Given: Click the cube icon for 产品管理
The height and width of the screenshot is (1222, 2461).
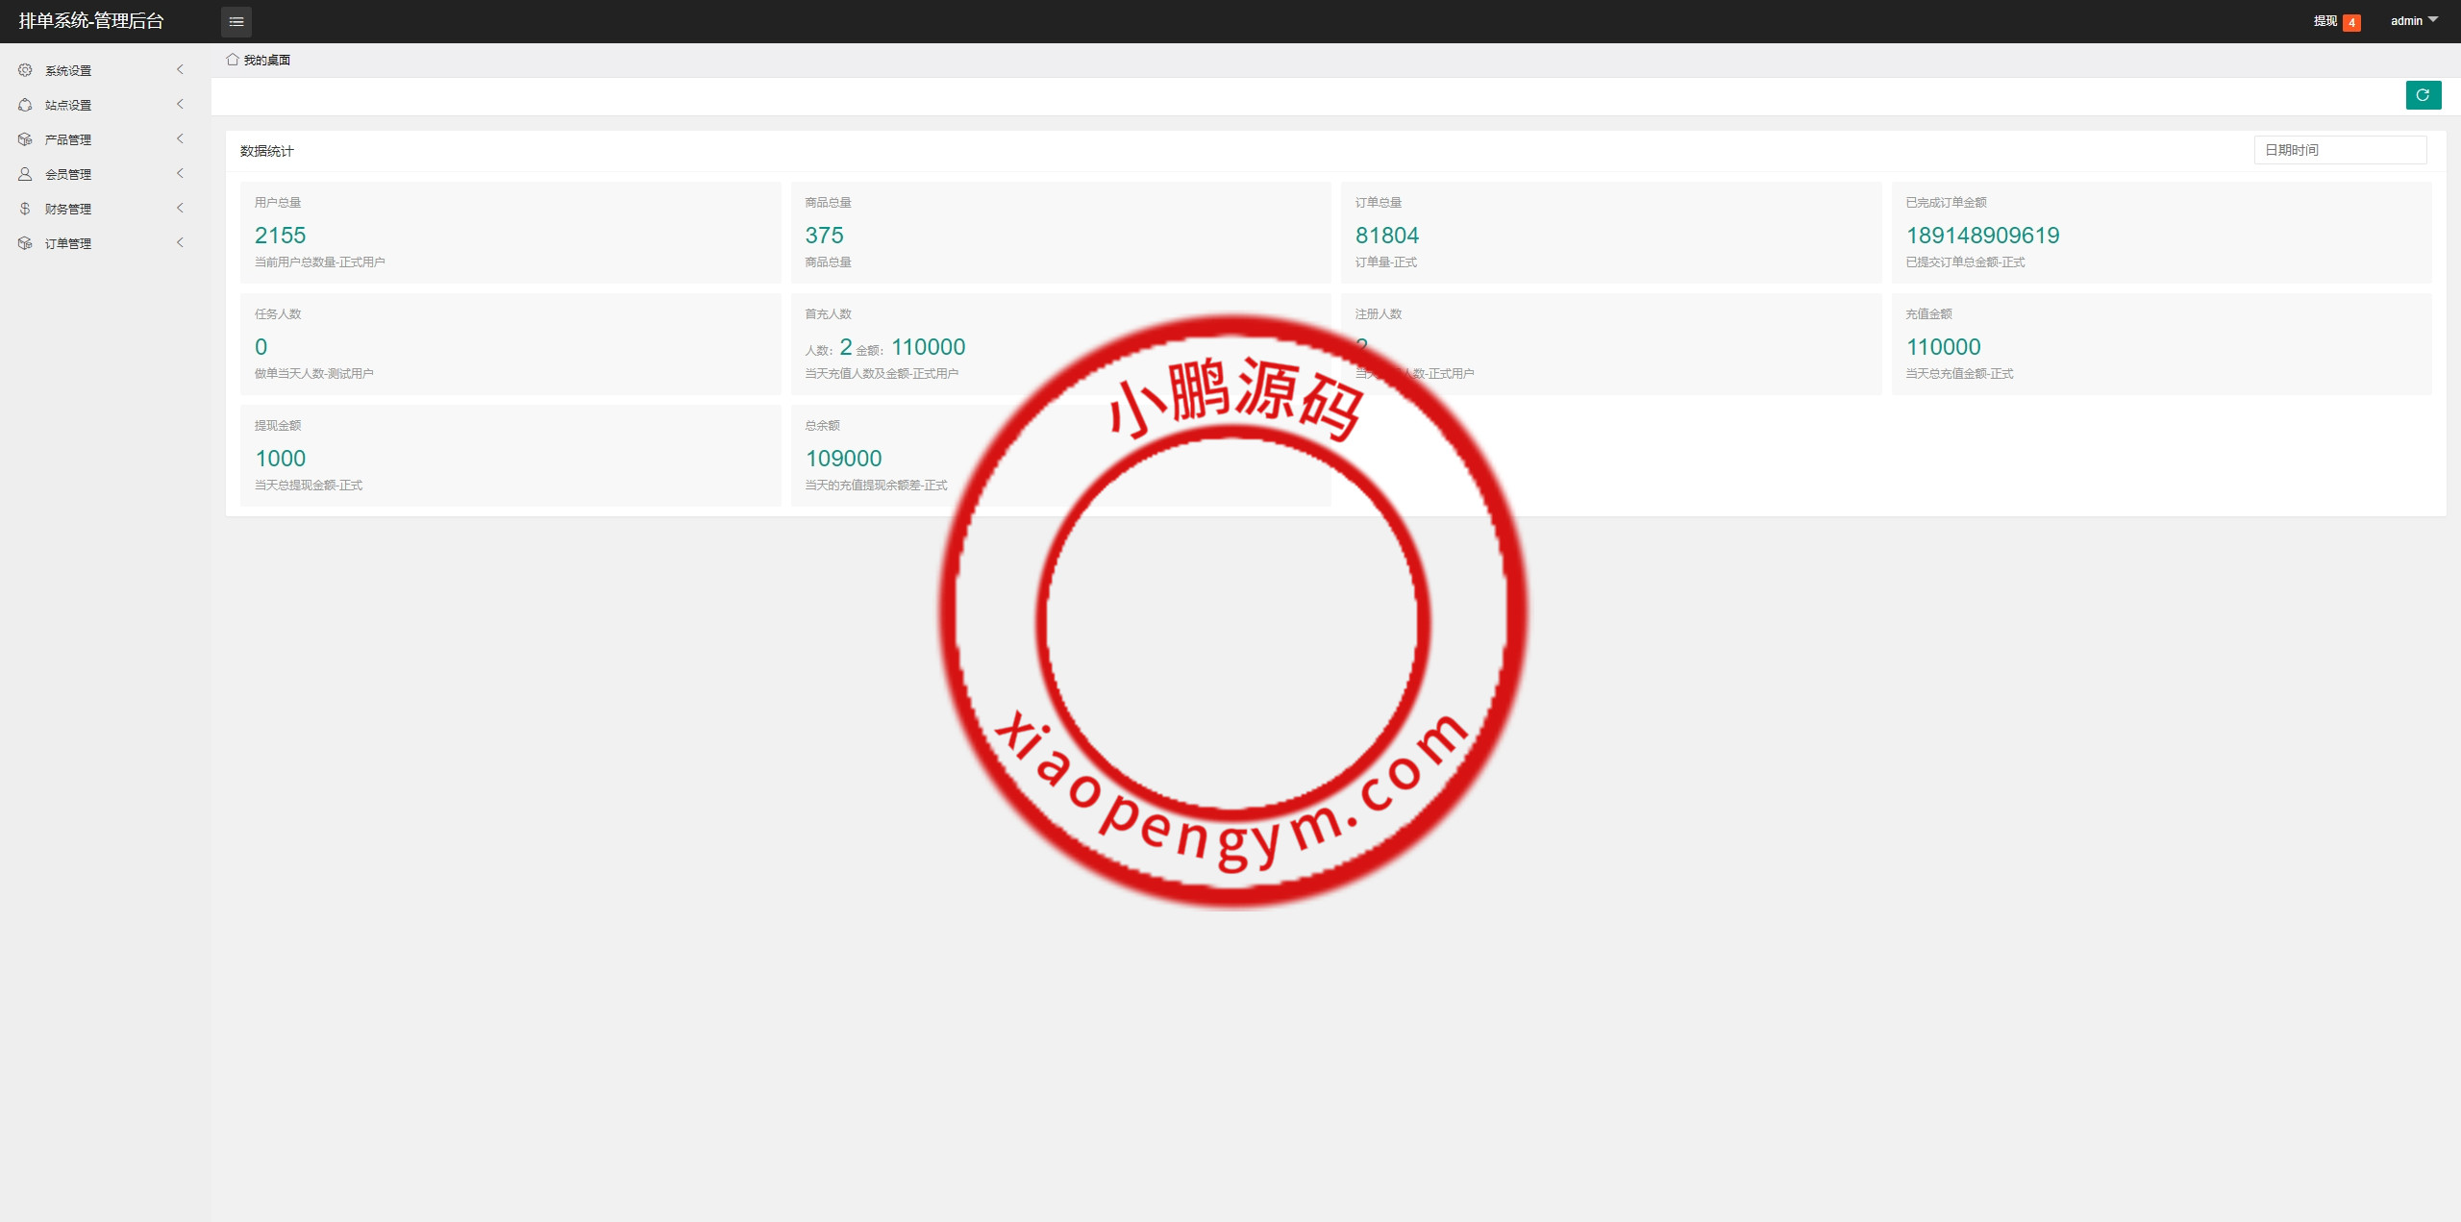Looking at the screenshot, I should click(25, 139).
